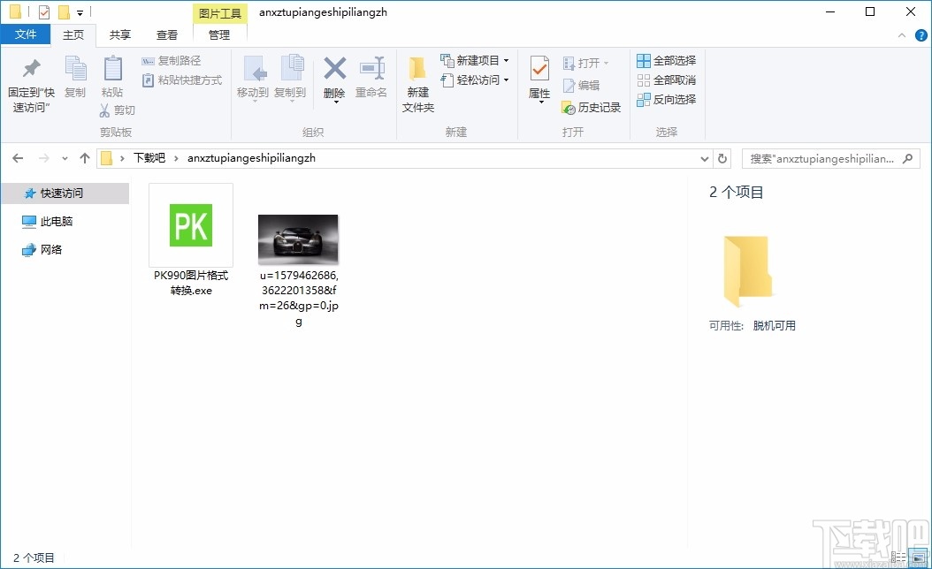The width and height of the screenshot is (932, 569).
Task: Open PK990图片格式转换.exe
Action: tap(190, 226)
